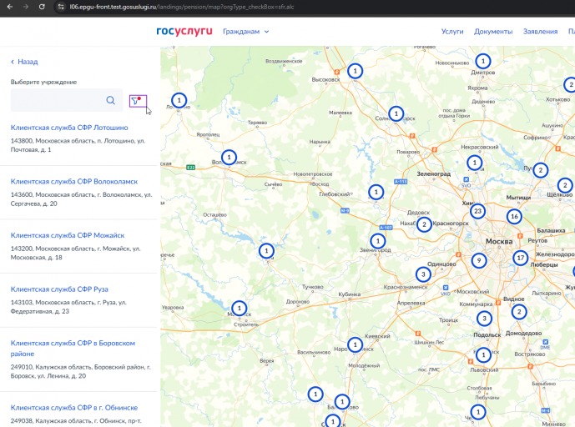Click map marker at Солнечногорск
575x427 pixels.
click(396, 113)
